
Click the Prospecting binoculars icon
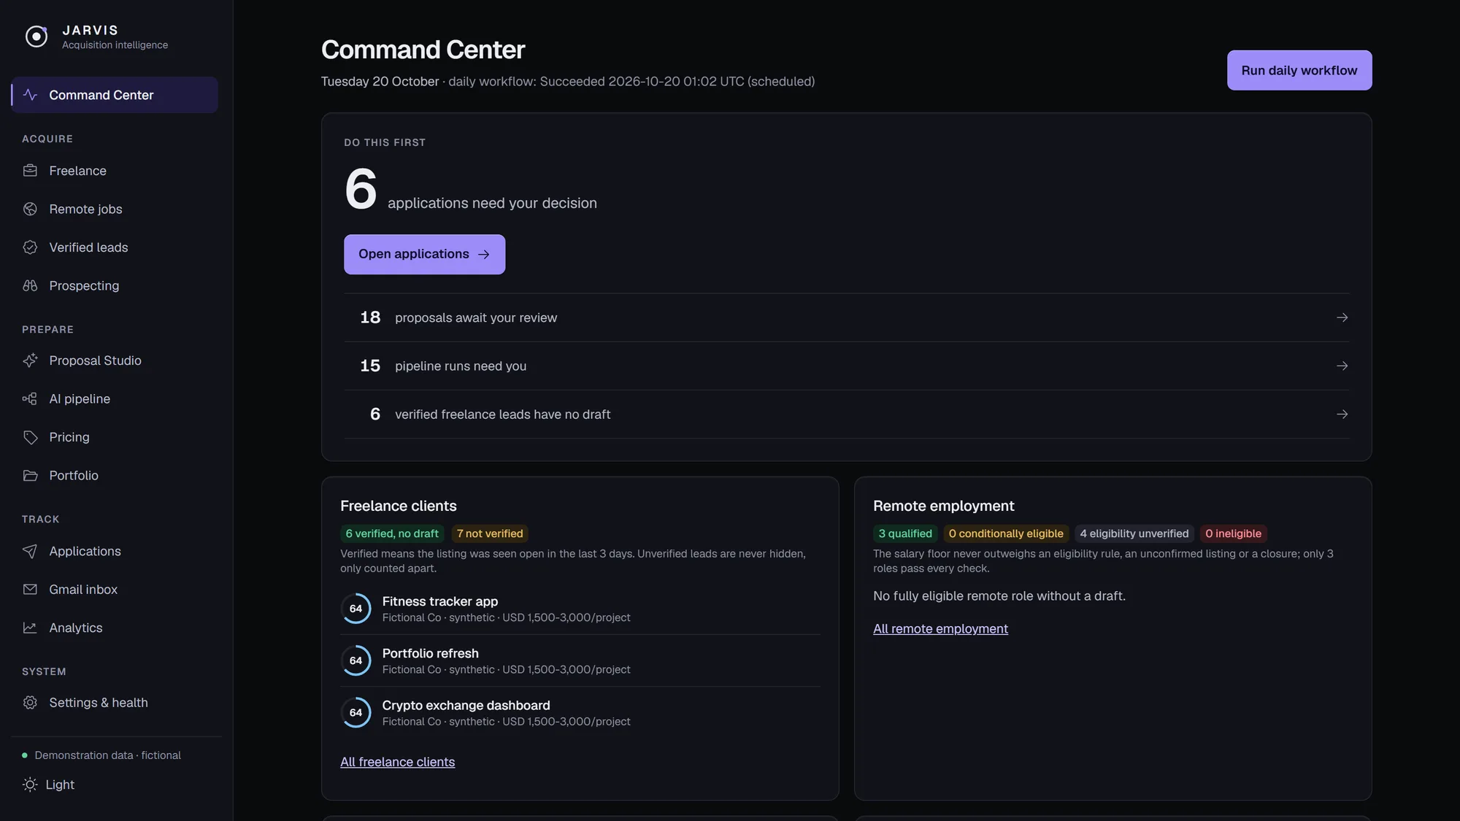pos(30,285)
